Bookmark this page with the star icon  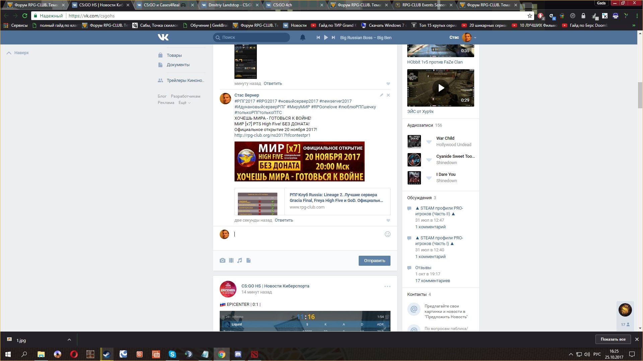(x=529, y=16)
